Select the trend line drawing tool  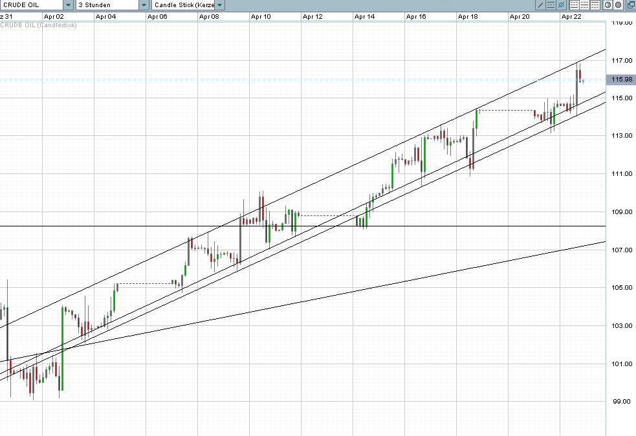click(x=540, y=5)
